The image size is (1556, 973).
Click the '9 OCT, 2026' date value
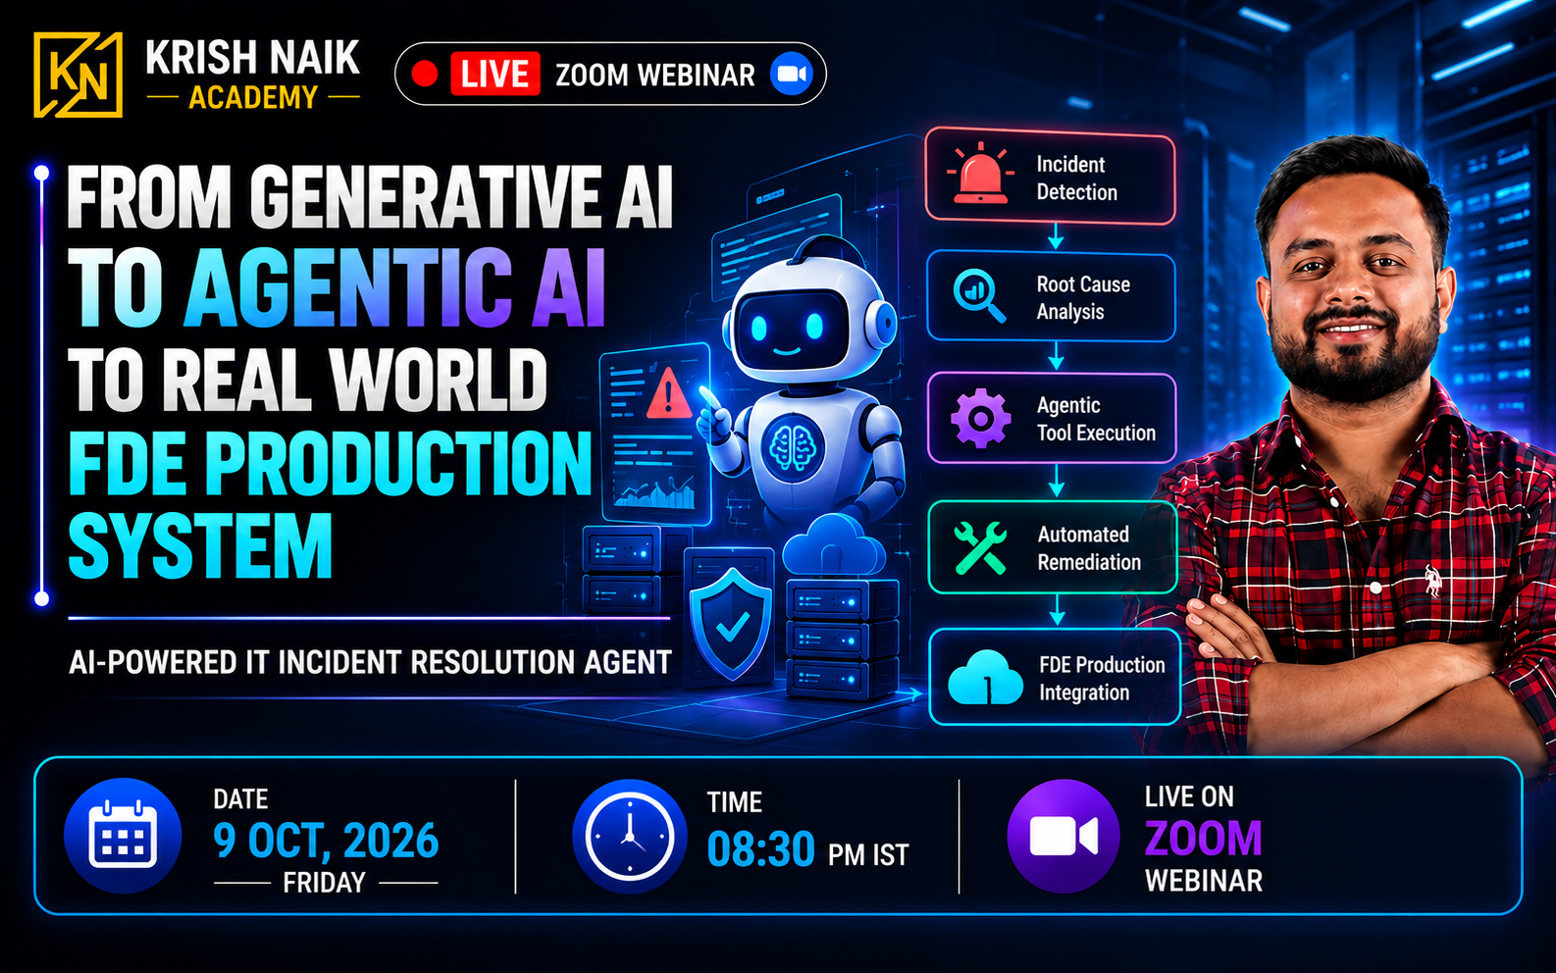(326, 842)
